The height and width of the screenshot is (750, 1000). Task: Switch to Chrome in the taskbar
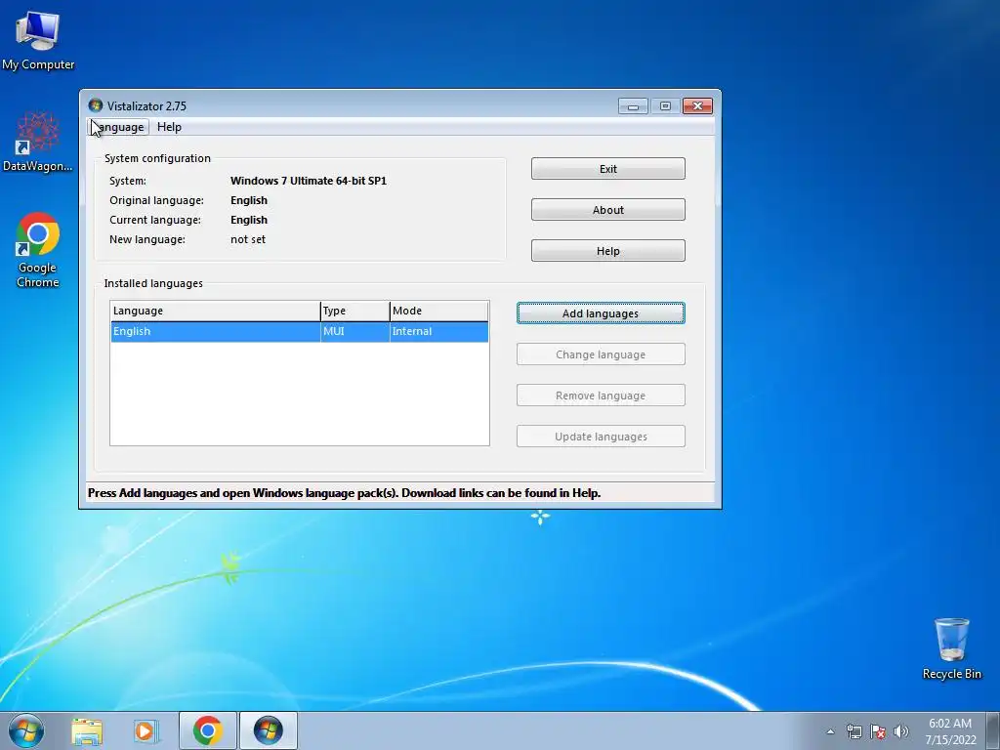207,730
